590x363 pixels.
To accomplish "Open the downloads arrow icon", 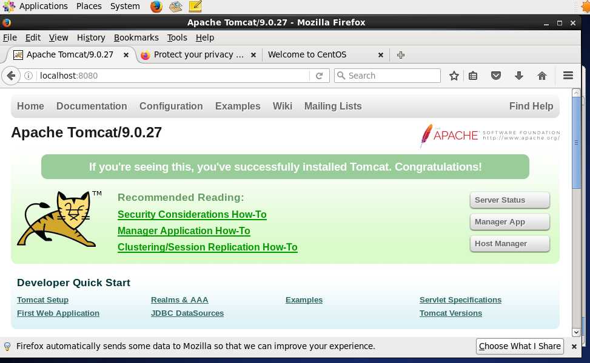I will (x=519, y=76).
